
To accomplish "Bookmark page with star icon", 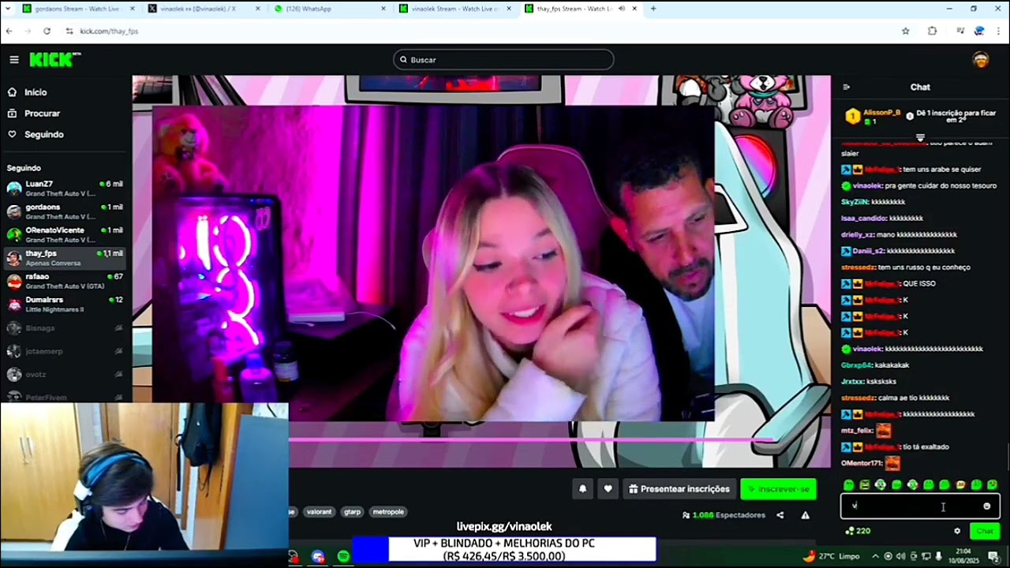I will pos(906,31).
